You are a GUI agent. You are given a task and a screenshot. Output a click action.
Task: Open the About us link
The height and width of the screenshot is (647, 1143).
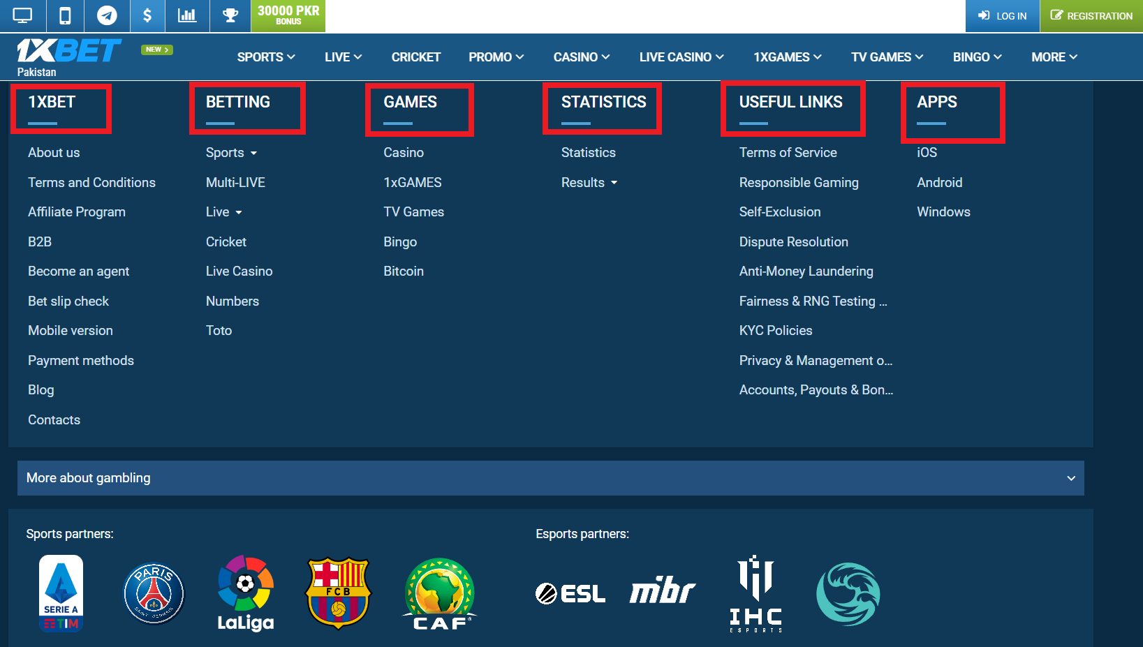54,152
